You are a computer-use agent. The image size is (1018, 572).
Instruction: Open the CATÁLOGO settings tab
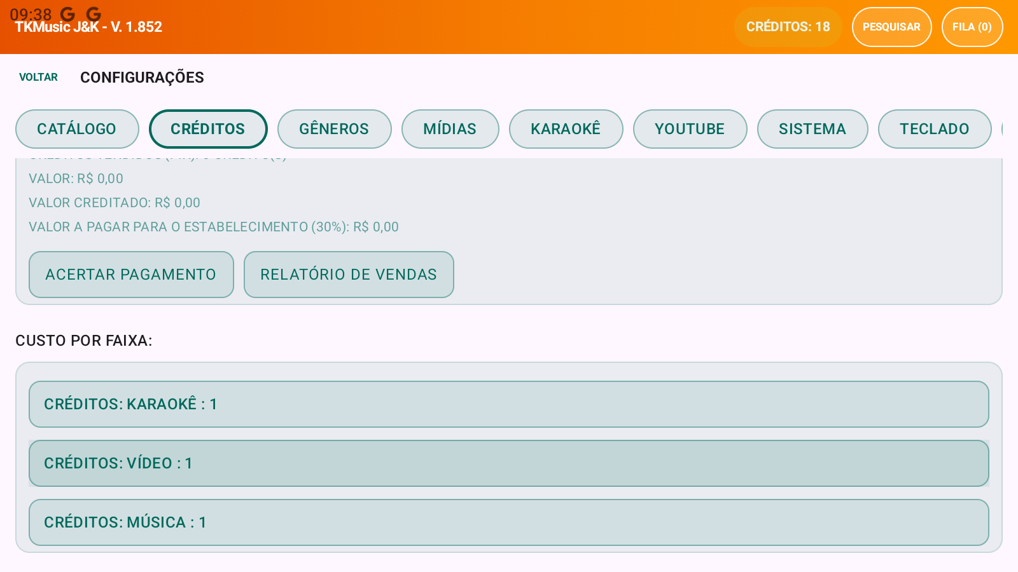pyautogui.click(x=77, y=129)
